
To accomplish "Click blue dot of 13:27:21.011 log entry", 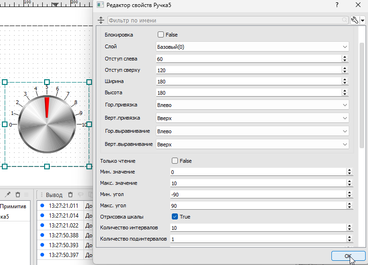I will coord(42,205).
